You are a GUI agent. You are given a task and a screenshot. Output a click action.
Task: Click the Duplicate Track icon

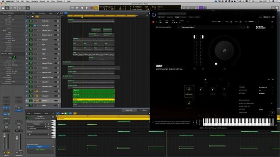click(32, 17)
